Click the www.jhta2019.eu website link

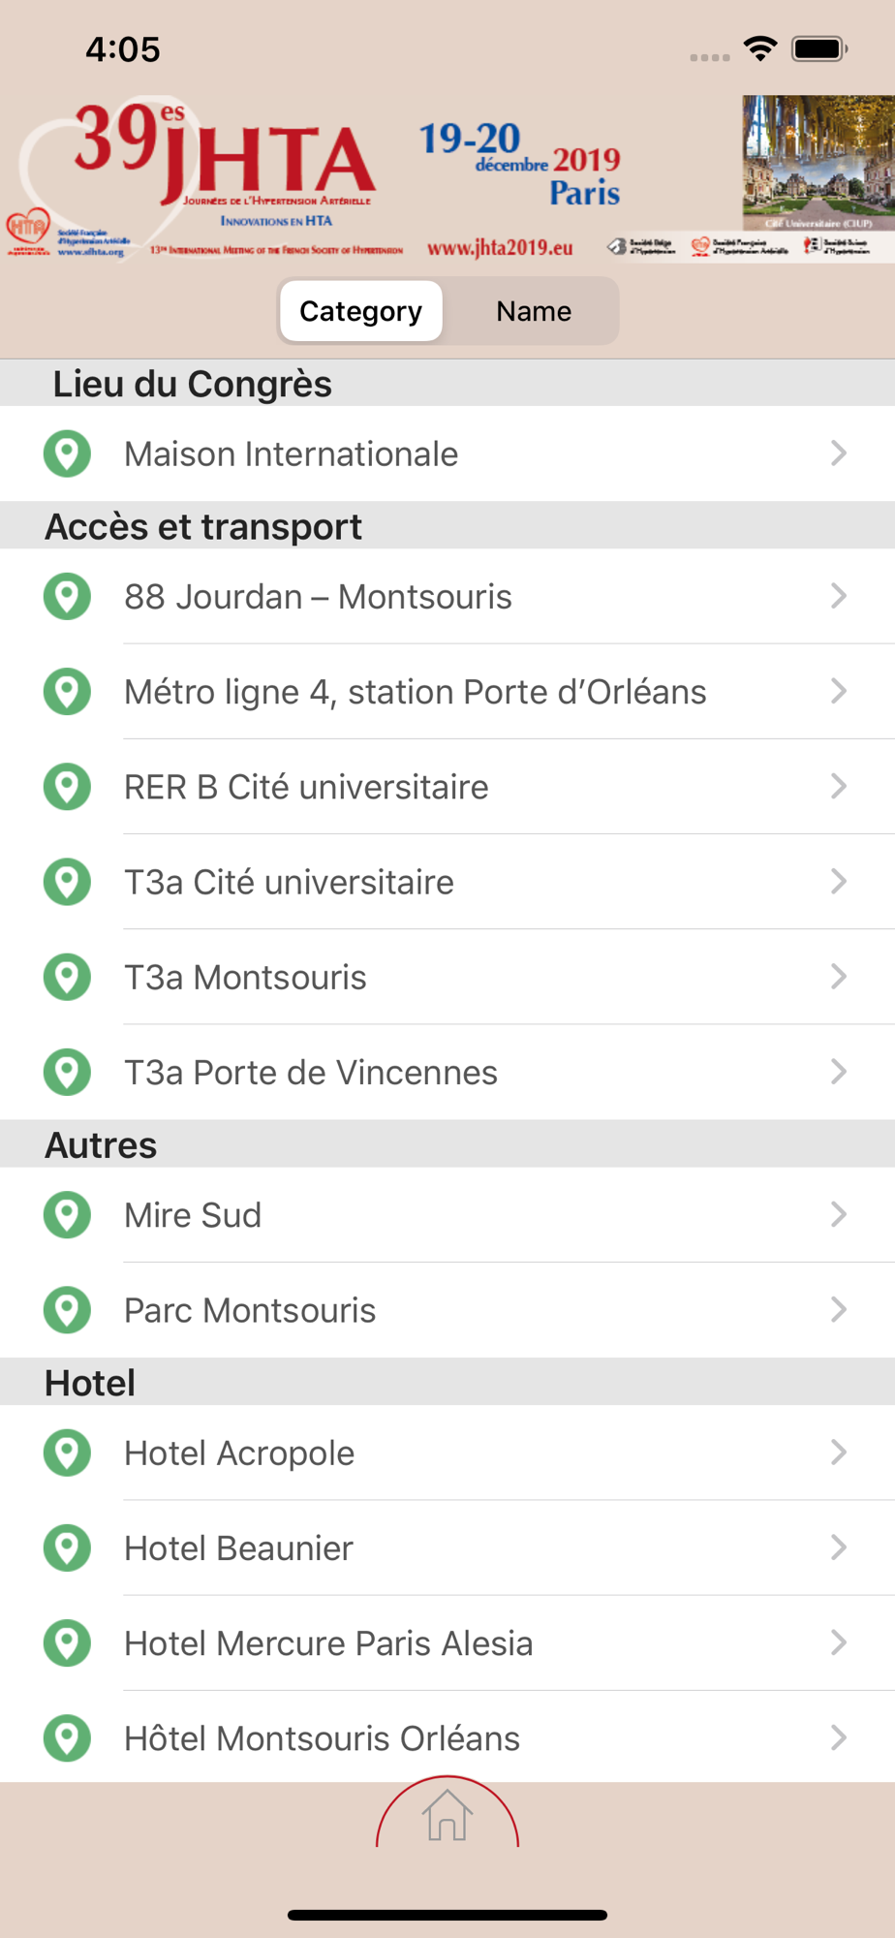click(x=500, y=248)
